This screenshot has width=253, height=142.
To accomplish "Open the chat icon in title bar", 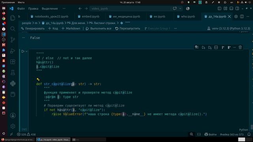I will 175,9.
